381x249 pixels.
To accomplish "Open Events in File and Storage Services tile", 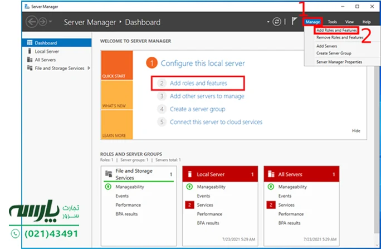I will [x=122, y=196].
